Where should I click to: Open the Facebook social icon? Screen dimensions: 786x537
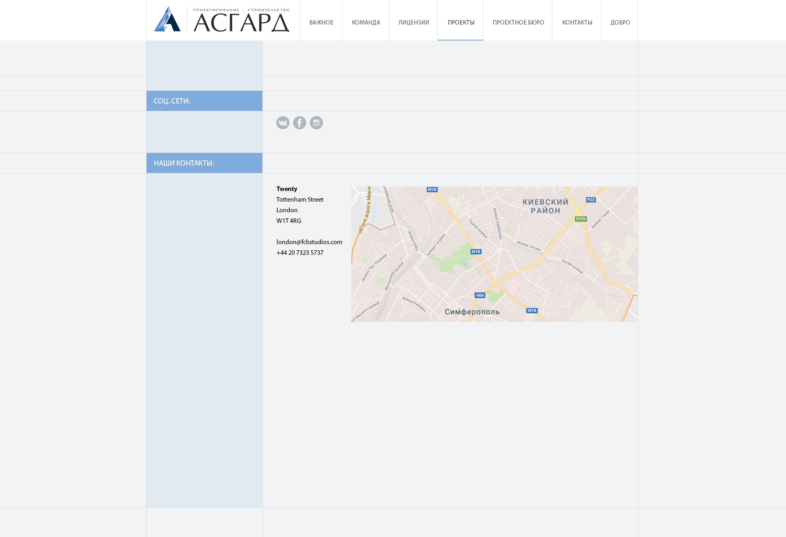299,123
